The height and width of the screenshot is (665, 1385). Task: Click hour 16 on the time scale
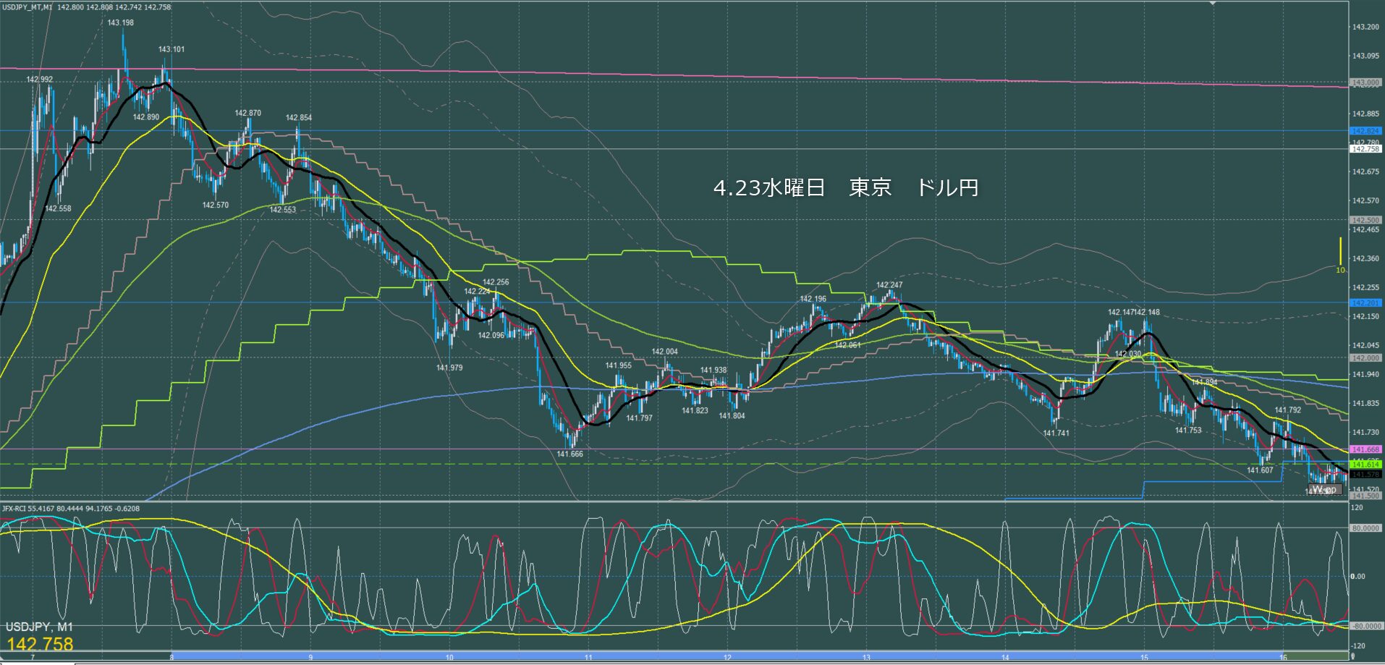click(x=1283, y=658)
